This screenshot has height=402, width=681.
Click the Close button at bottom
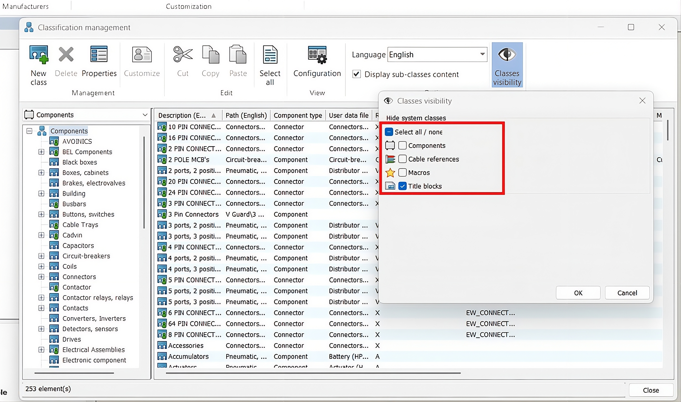[651, 390]
